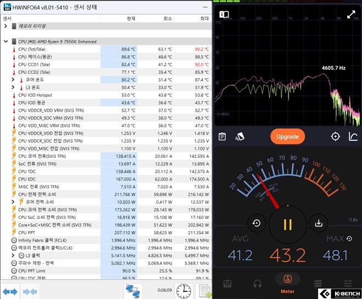
Task: Select the CPU PPT row
Action: tap(106, 232)
